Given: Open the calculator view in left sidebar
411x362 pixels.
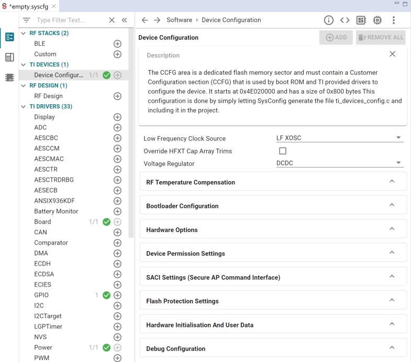Looking at the screenshot, I should [x=9, y=58].
